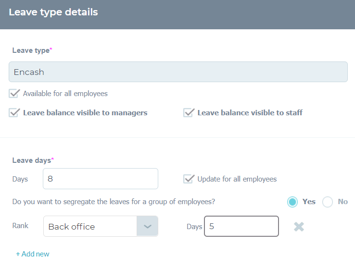Click the rank Days field showing 5
This screenshot has height=280, width=355.
click(241, 226)
